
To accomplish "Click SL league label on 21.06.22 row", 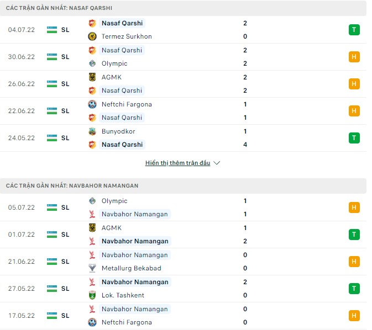I will coord(65,262).
